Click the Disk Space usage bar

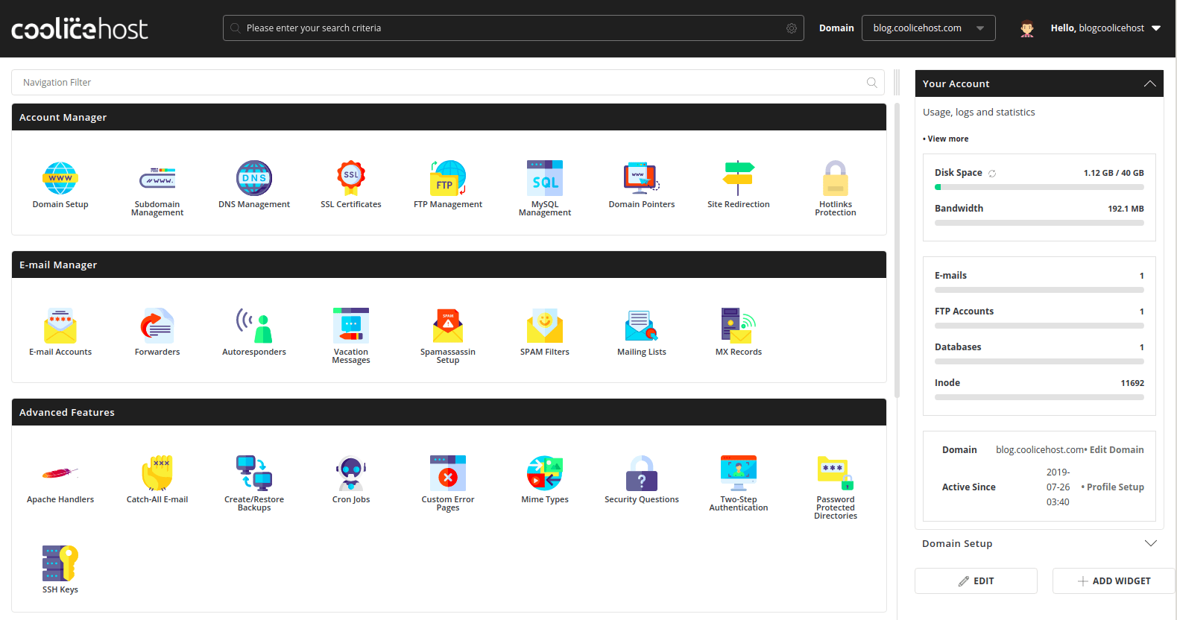(1039, 187)
